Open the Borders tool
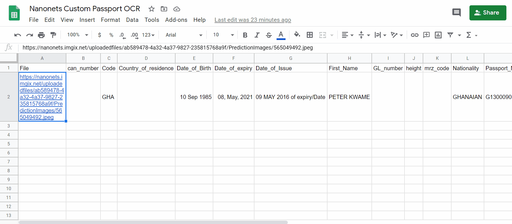 (x=310, y=35)
